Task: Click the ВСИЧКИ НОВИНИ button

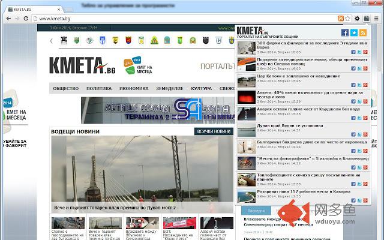Action: [x=214, y=131]
